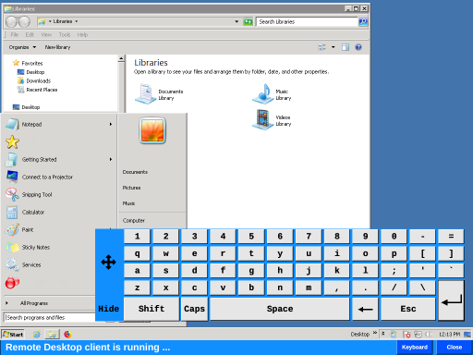Expand the Getting Started submenu arrow
Viewport: 473px width, 355px height.
click(x=111, y=159)
